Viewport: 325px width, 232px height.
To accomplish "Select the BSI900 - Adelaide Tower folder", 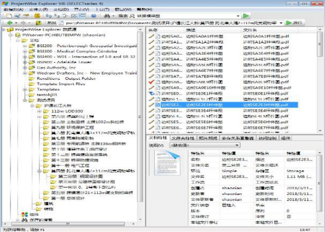I will [64, 62].
